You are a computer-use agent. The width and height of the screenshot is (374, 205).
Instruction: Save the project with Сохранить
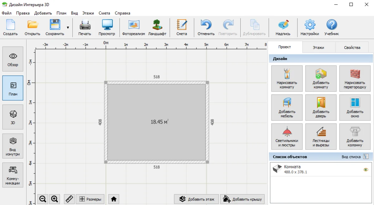55,27
